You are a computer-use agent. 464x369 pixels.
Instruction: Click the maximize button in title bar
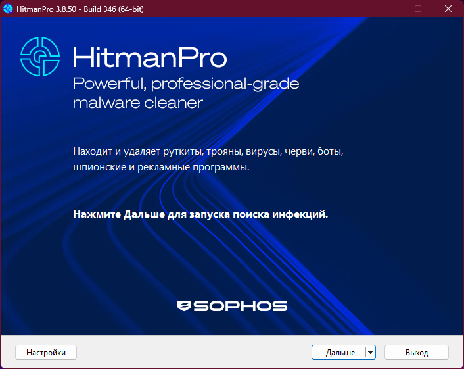(x=418, y=9)
